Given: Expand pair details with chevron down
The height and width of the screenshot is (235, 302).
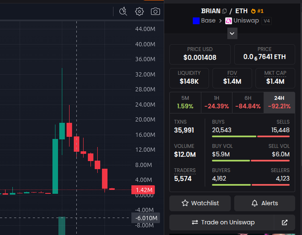Looking at the screenshot, I should pyautogui.click(x=232, y=33).
